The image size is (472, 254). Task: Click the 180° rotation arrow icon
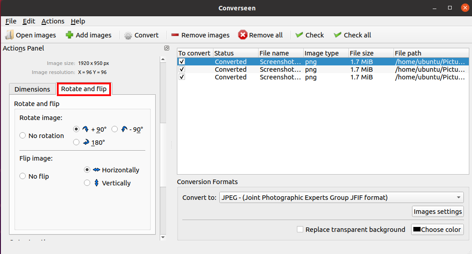click(x=86, y=142)
